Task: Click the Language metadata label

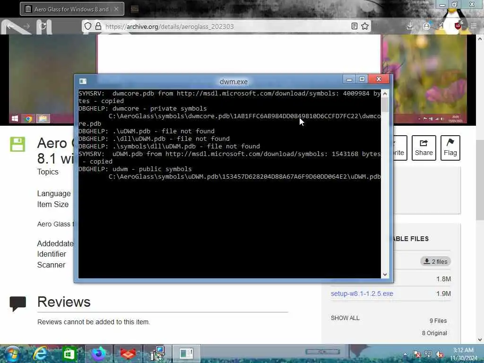Action: 54,193
